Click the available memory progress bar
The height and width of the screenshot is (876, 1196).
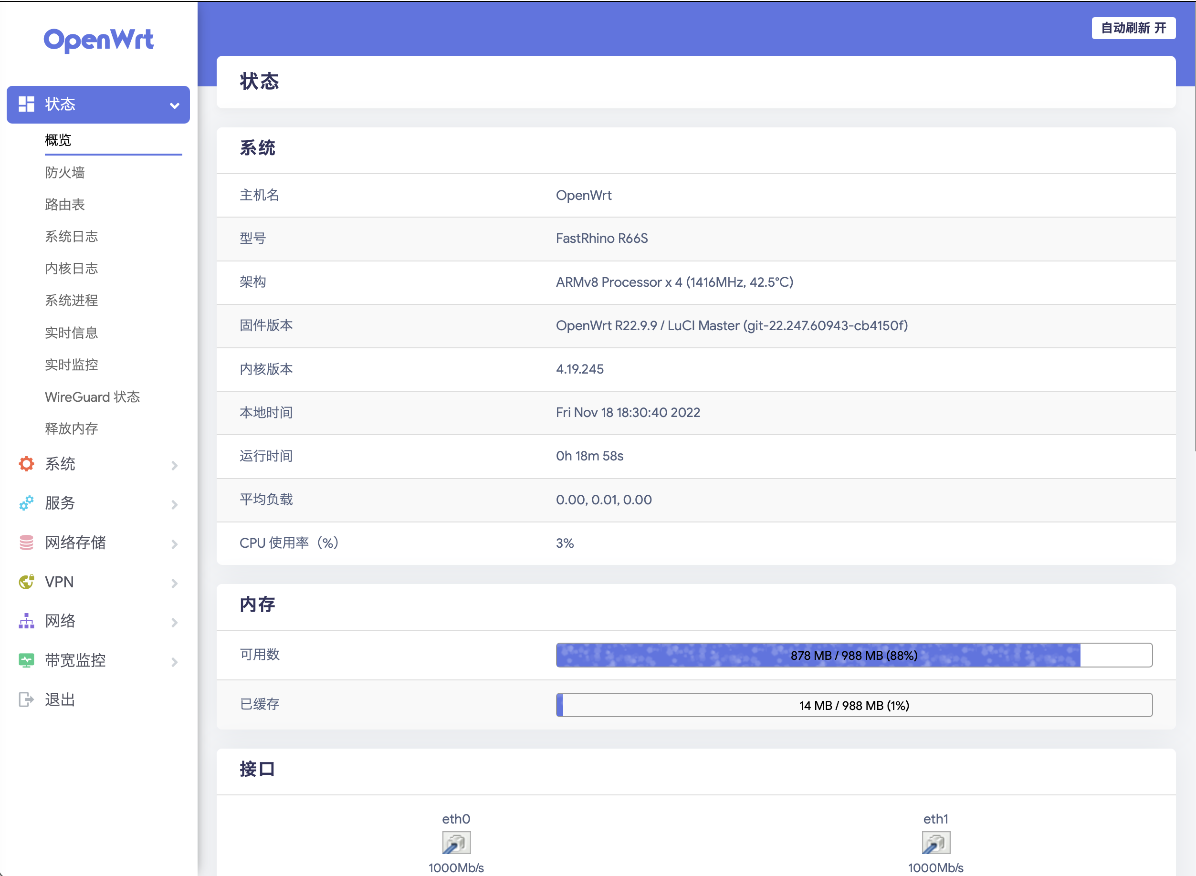(x=853, y=655)
